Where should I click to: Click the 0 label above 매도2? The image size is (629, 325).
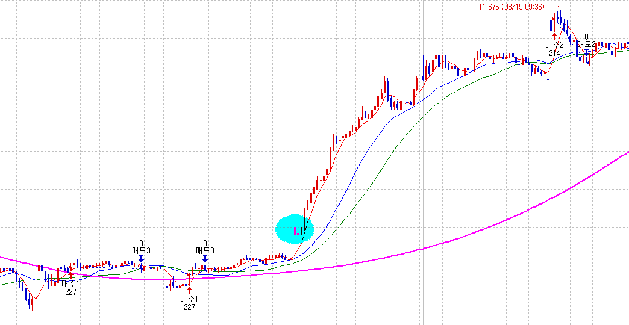[586, 37]
